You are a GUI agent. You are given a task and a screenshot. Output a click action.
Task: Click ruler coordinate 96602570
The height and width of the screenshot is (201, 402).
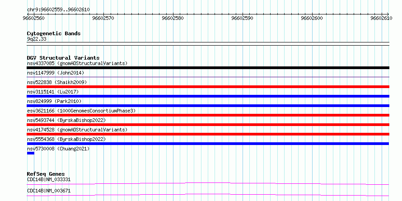point(102,18)
